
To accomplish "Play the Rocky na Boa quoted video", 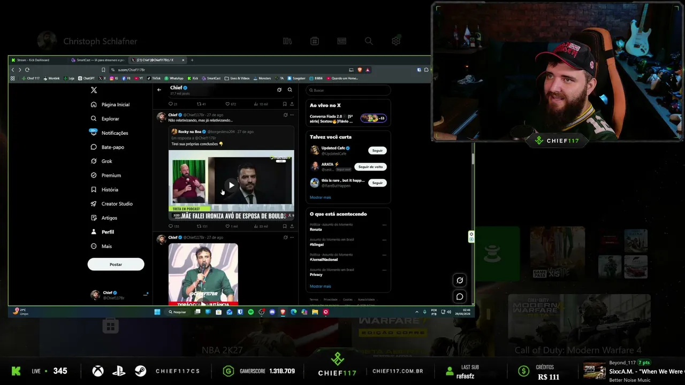I will click(231, 185).
